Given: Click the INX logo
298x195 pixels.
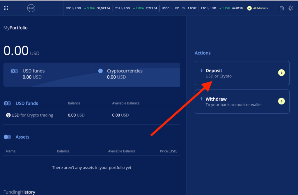Looking at the screenshot, I should coord(31,8).
